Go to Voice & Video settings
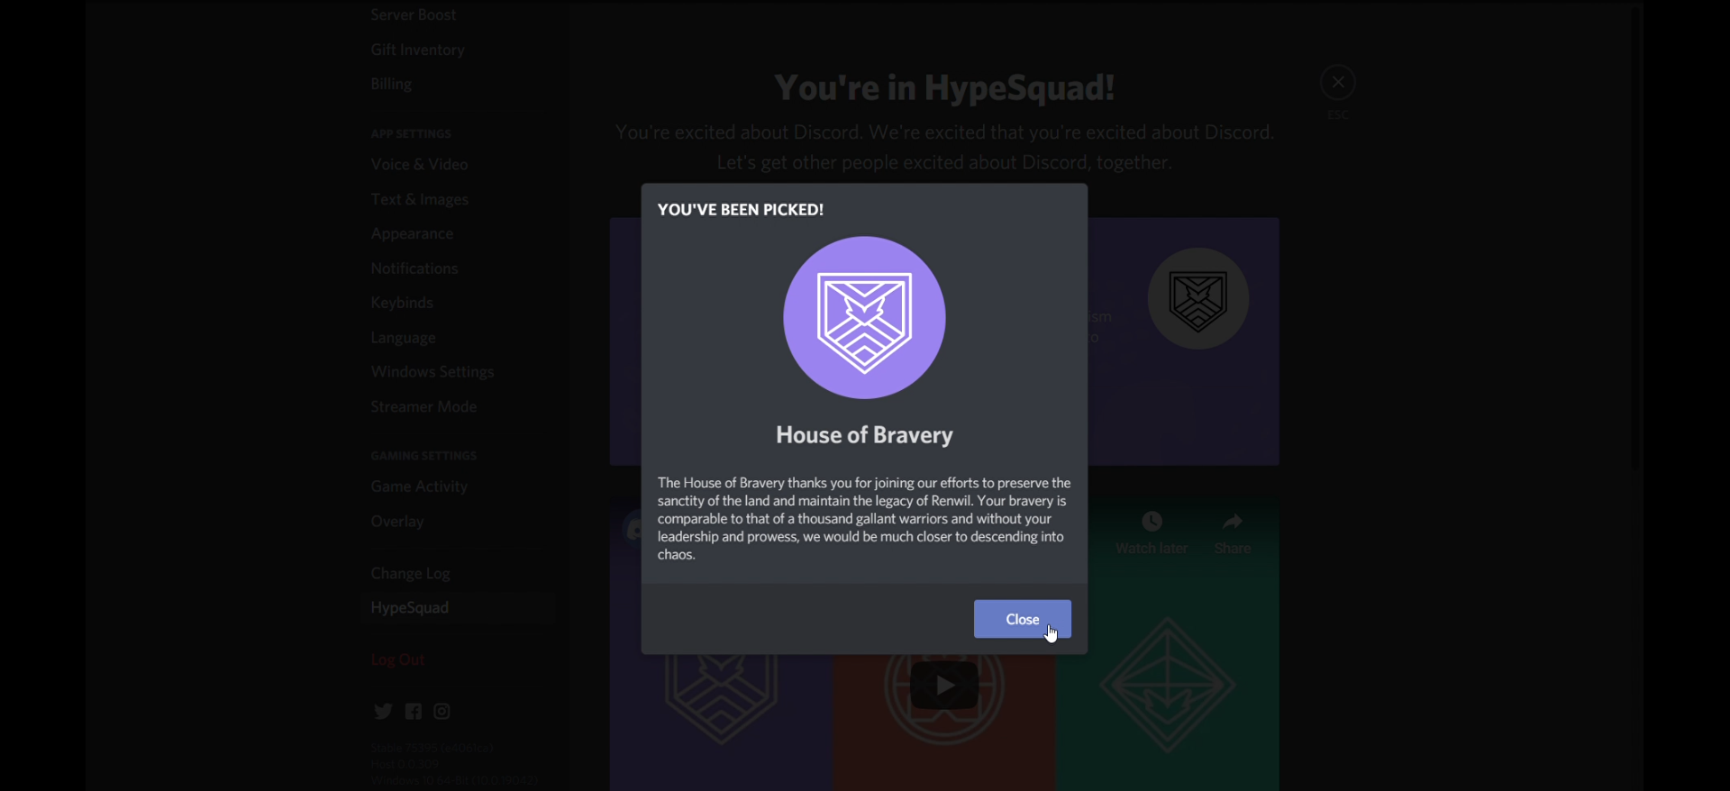This screenshot has height=791, width=1730. [x=419, y=164]
